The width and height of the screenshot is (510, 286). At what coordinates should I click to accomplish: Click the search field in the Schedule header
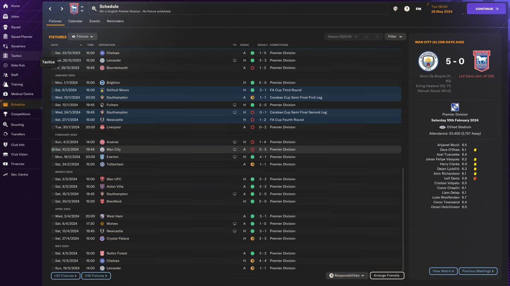tap(238, 9)
